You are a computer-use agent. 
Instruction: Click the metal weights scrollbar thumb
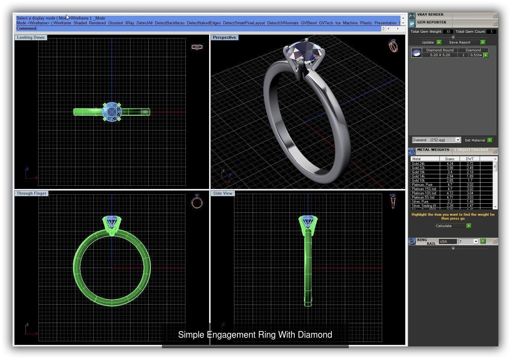(495, 166)
